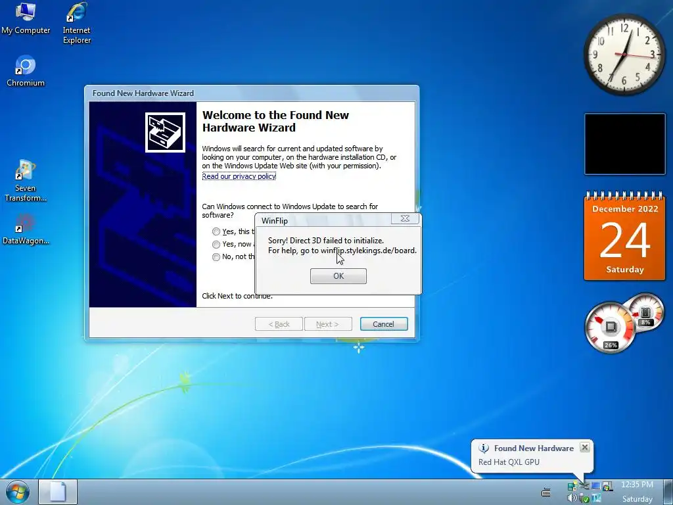Select the DataWagon... desktop shortcut

tap(26, 229)
